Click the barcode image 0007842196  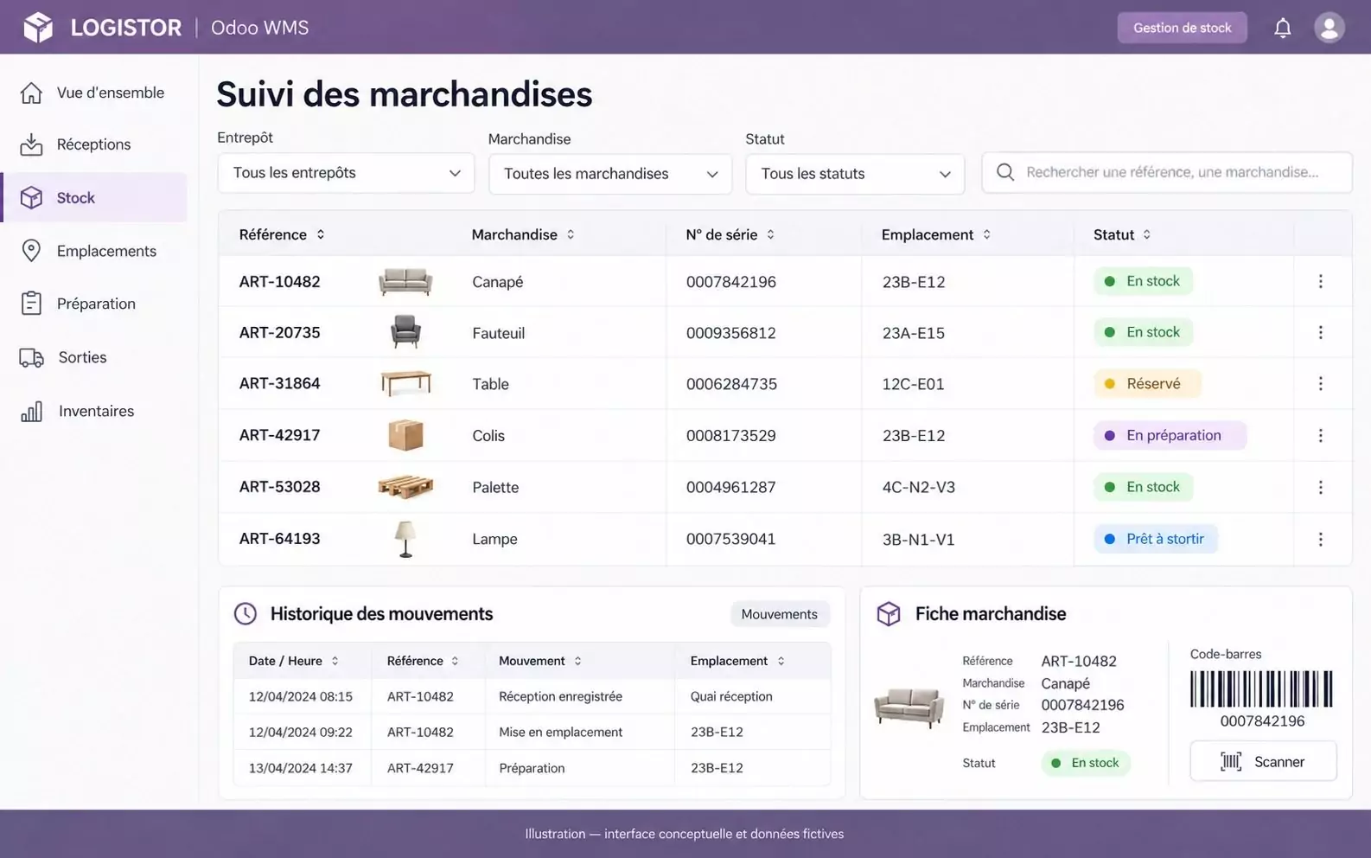click(1262, 689)
